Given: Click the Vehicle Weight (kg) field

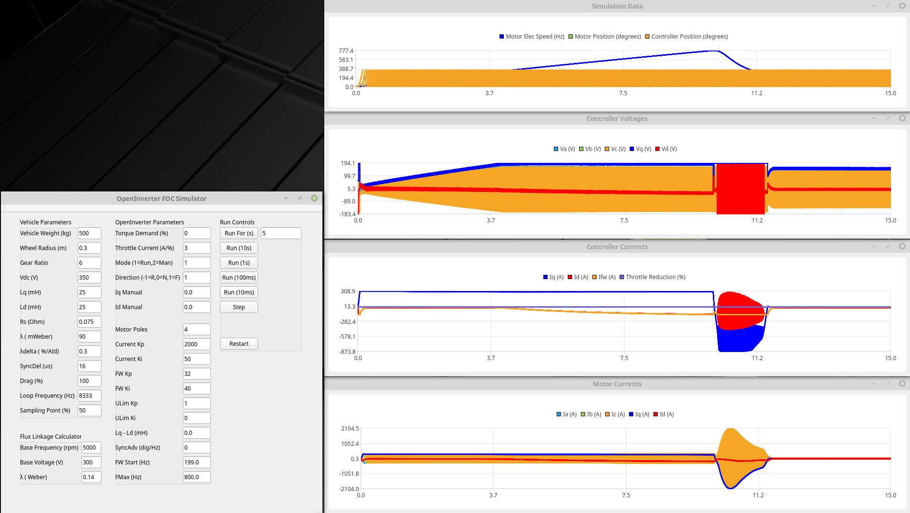Looking at the screenshot, I should 89,233.
